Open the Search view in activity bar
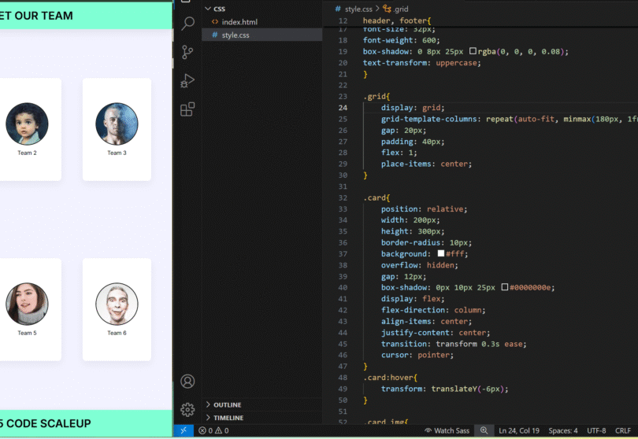The height and width of the screenshot is (439, 638). [187, 24]
